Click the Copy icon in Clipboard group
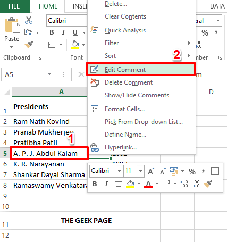 [x=28, y=32]
